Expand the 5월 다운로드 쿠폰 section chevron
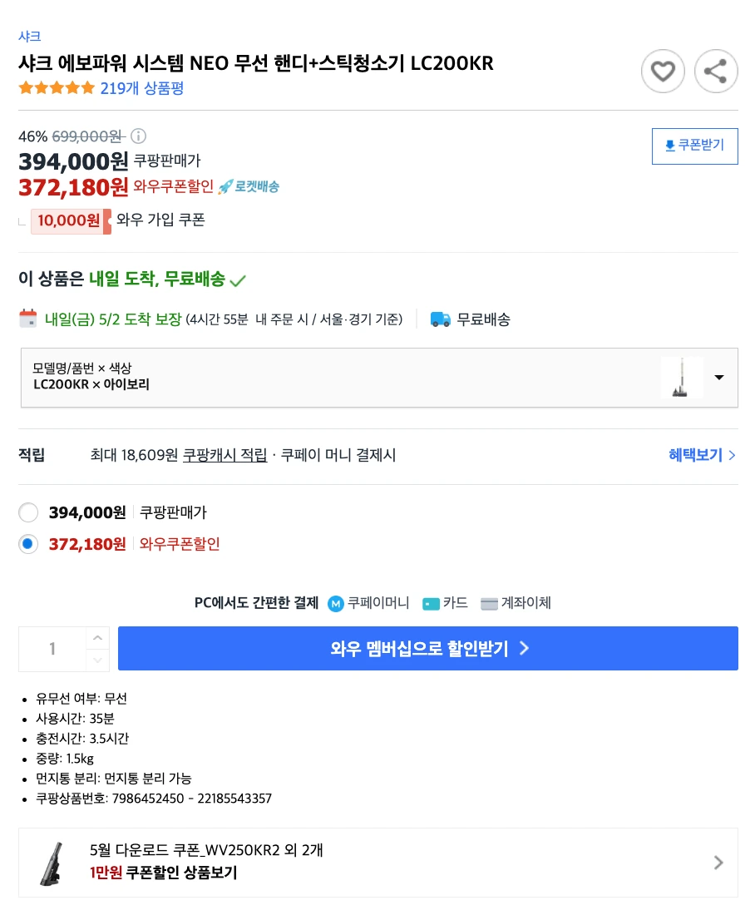The height and width of the screenshot is (915, 755). [718, 863]
